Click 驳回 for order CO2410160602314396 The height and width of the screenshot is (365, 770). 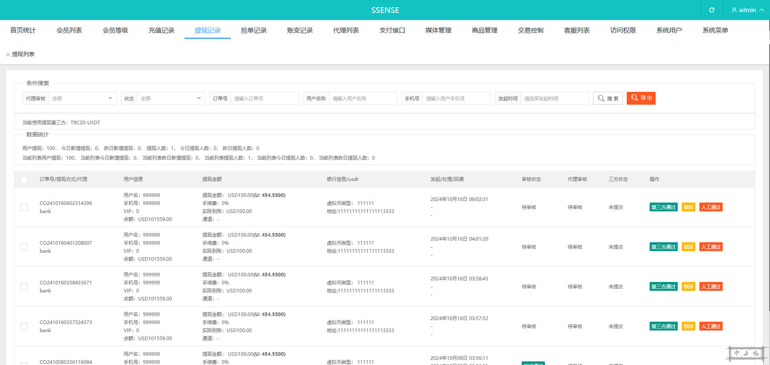coord(689,207)
